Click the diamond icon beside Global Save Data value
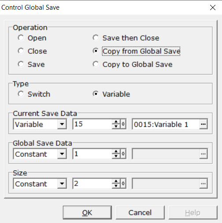Viewport: 222px width, 223px height. coord(123,154)
